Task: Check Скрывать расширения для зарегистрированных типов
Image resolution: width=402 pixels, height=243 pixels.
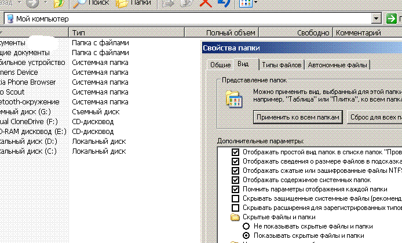Action: pos(235,208)
